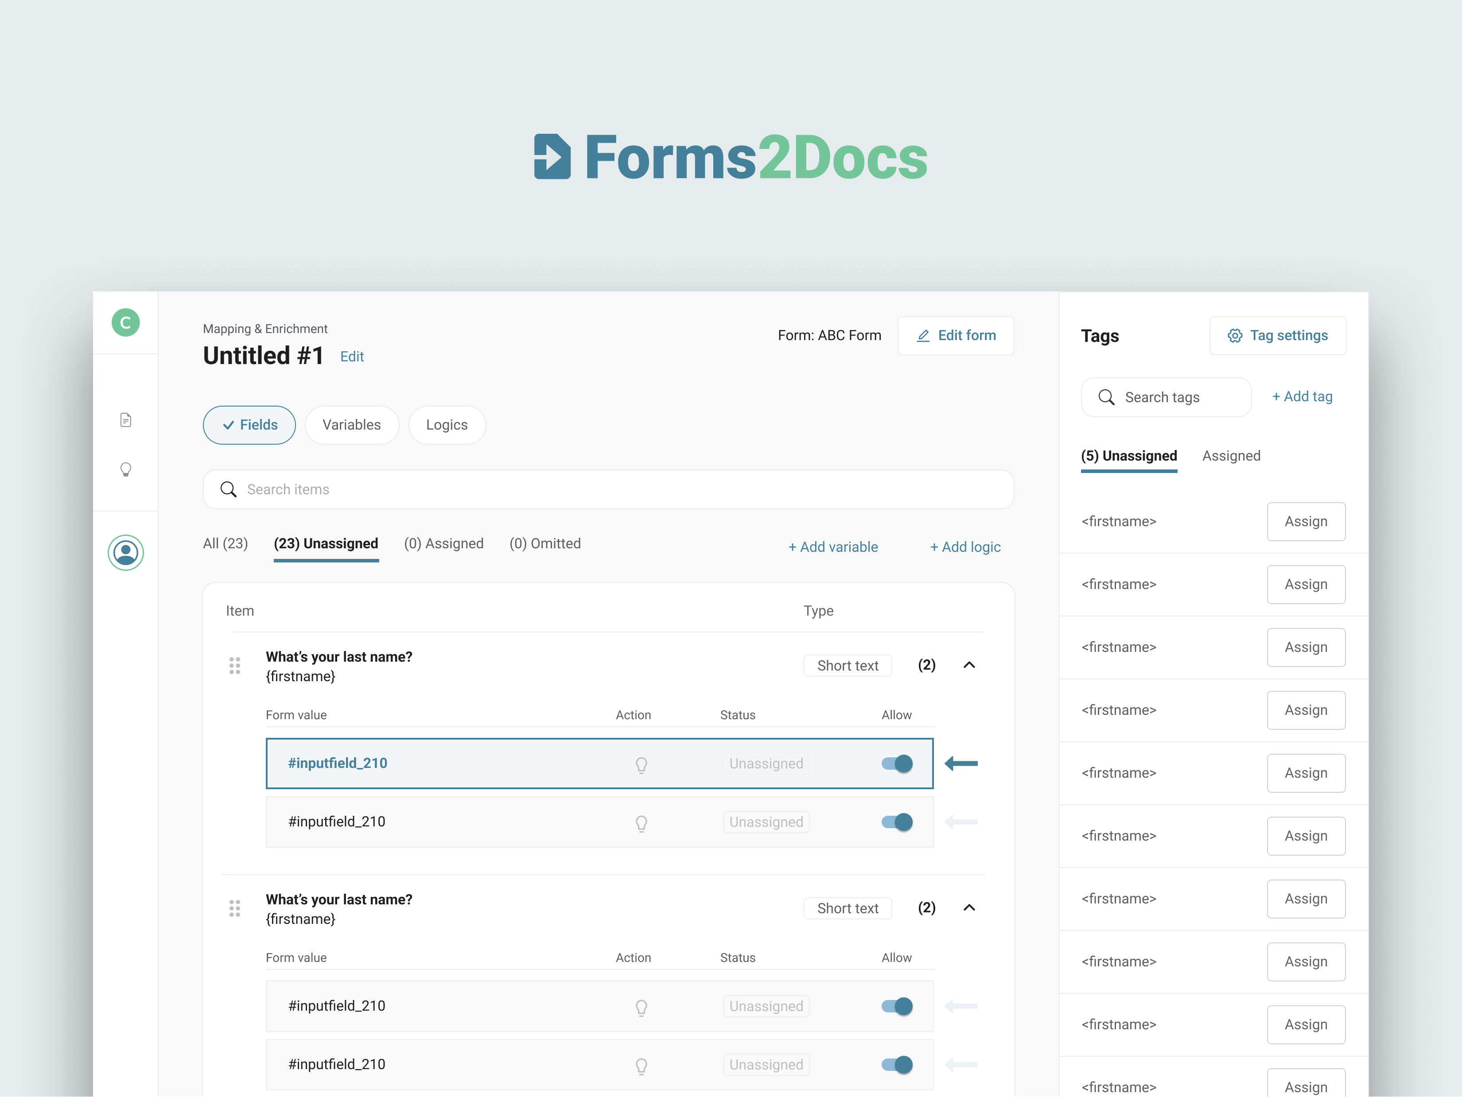This screenshot has height=1097, width=1462.
Task: Click the pencil icon in Edit form
Action: click(923, 336)
